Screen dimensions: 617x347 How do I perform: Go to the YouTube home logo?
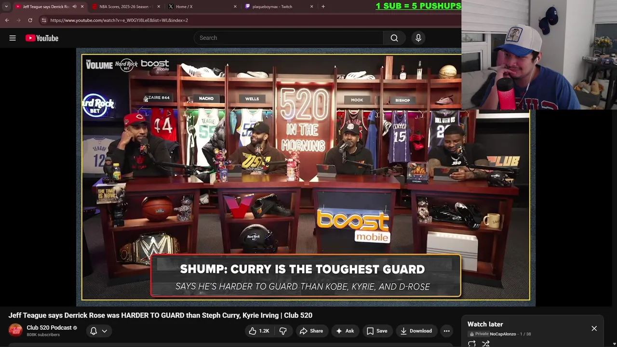pyautogui.click(x=42, y=38)
